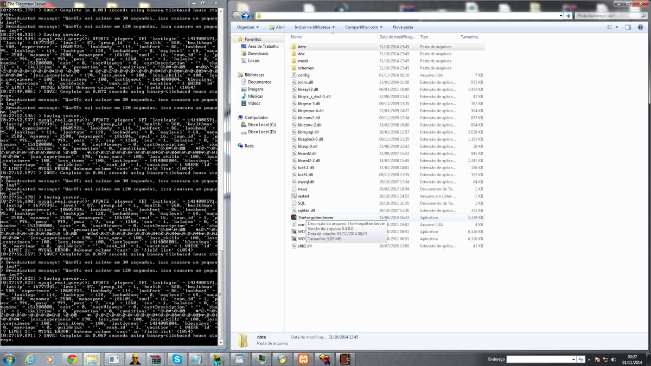Image resolution: width=651 pixels, height=366 pixels.
Task: Open Downloads in the sidebar
Action: (258, 54)
